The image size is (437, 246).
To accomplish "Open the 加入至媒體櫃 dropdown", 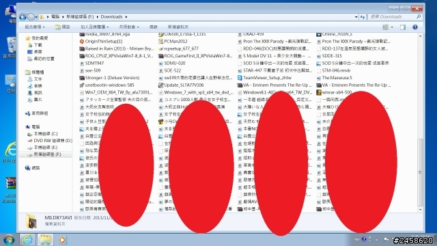I will pyautogui.click(x=94, y=27).
